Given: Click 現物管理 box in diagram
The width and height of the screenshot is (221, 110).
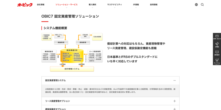Looking at the screenshot, I should 83,42.
